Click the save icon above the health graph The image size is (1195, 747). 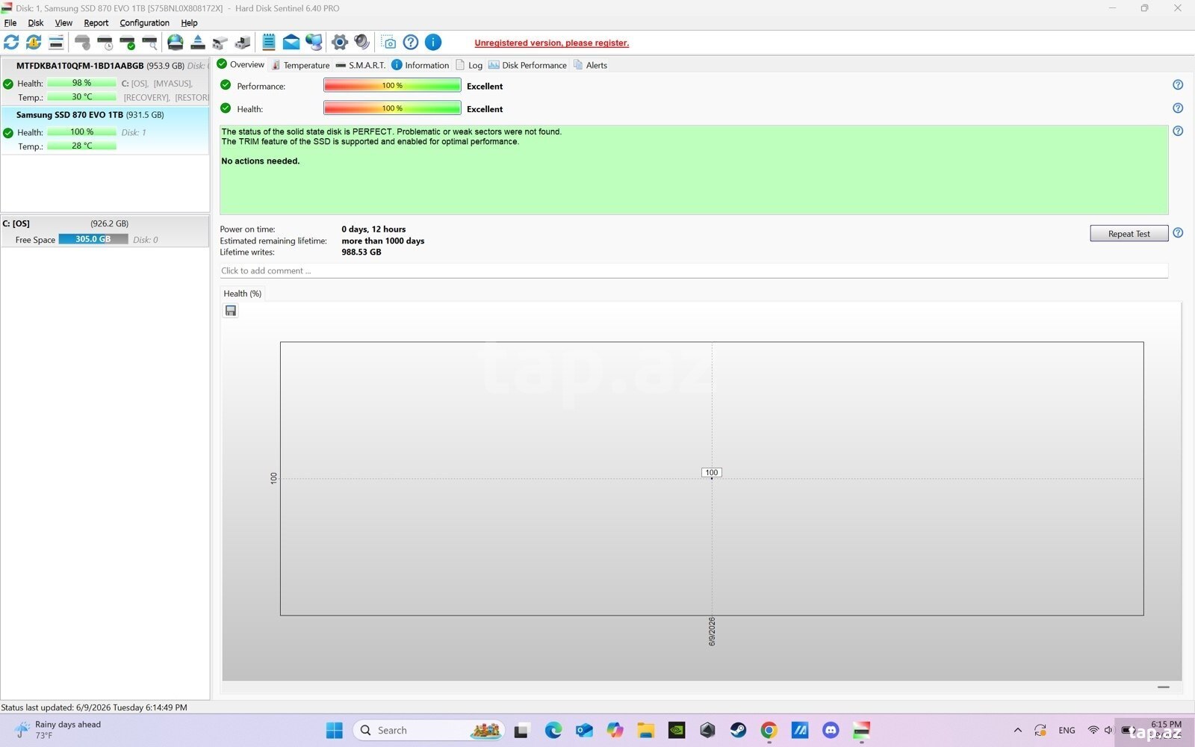[x=231, y=311]
